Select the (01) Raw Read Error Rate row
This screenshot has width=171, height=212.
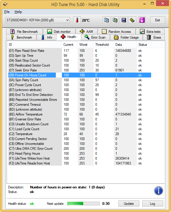pyautogui.click(x=80, y=51)
